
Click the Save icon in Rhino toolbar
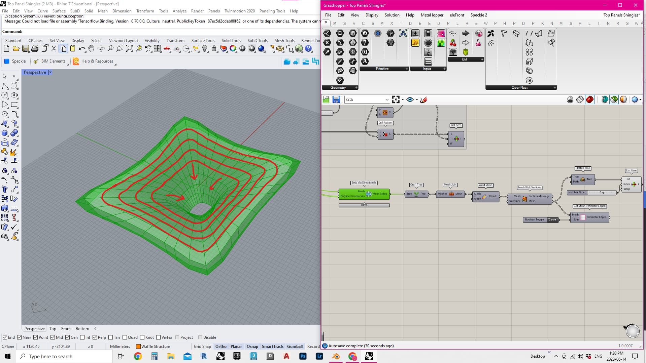(25, 49)
